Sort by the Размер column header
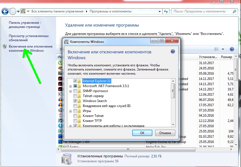The height and width of the screenshot is (167, 241). point(227,57)
